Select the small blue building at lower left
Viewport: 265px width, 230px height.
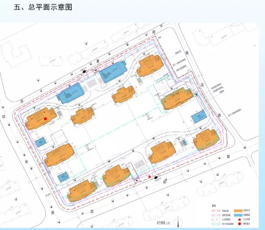pos(63,177)
